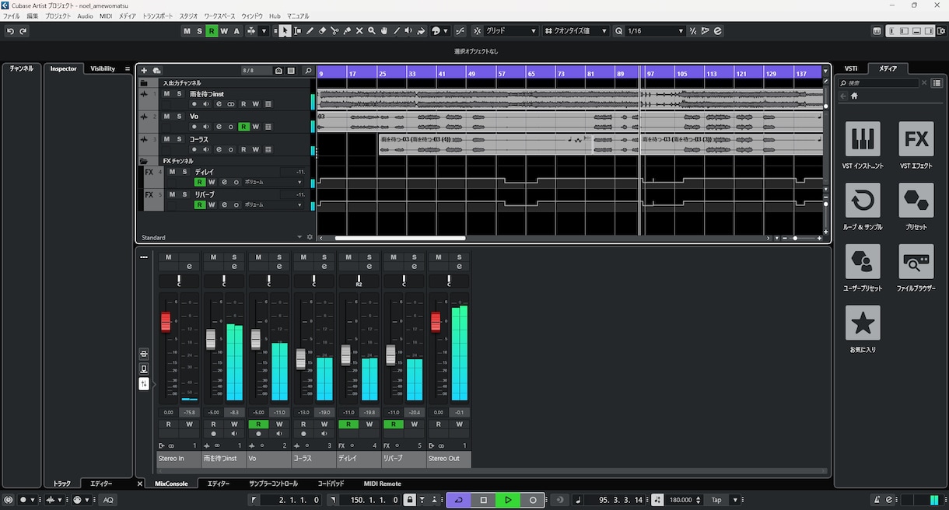Click the Stereo Out volume fader
The image size is (949, 510).
(x=436, y=322)
